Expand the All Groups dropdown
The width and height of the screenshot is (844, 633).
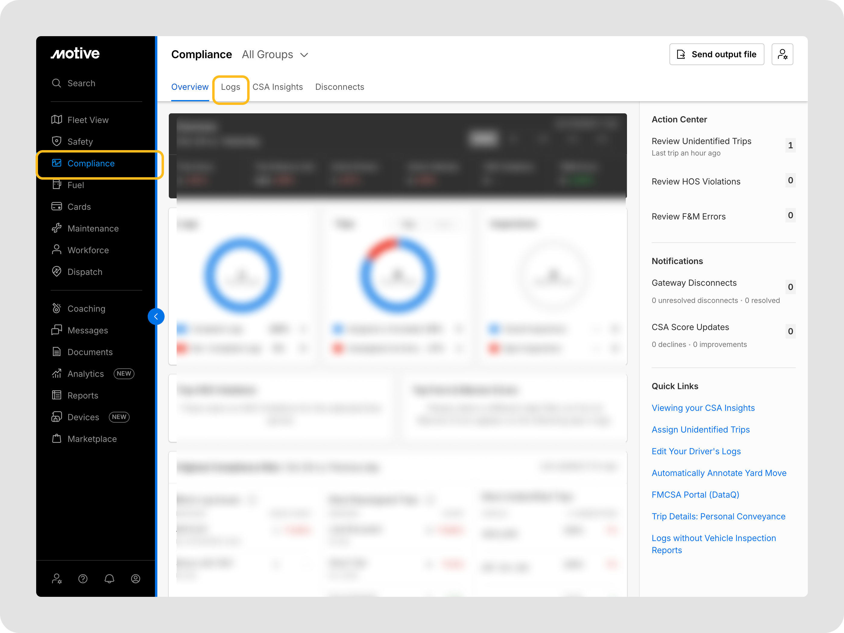[275, 55]
